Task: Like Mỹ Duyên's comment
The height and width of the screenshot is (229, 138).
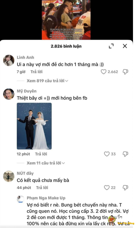Action: tap(107, 154)
